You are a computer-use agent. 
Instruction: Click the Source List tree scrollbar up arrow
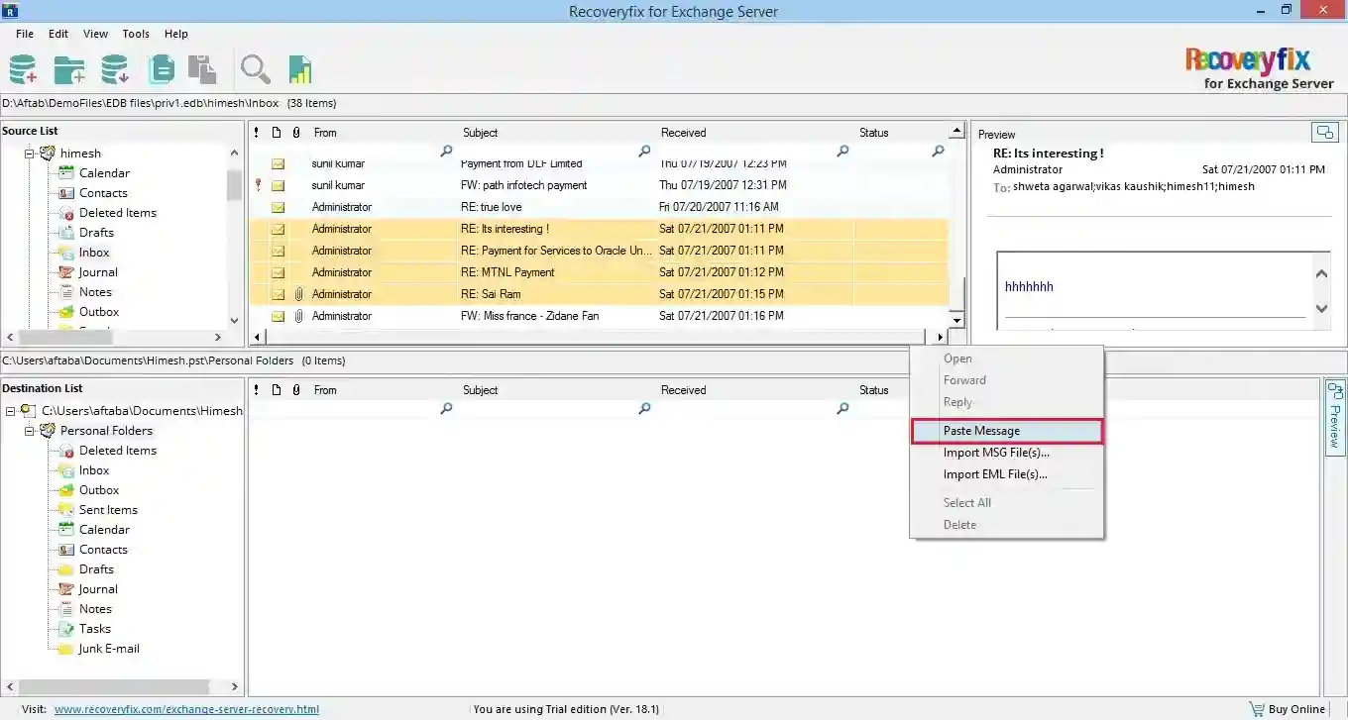tap(234, 154)
